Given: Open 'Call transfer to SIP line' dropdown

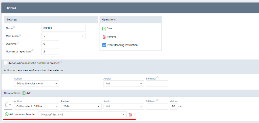Looking at the screenshot, I should pyautogui.click(x=36, y=106).
